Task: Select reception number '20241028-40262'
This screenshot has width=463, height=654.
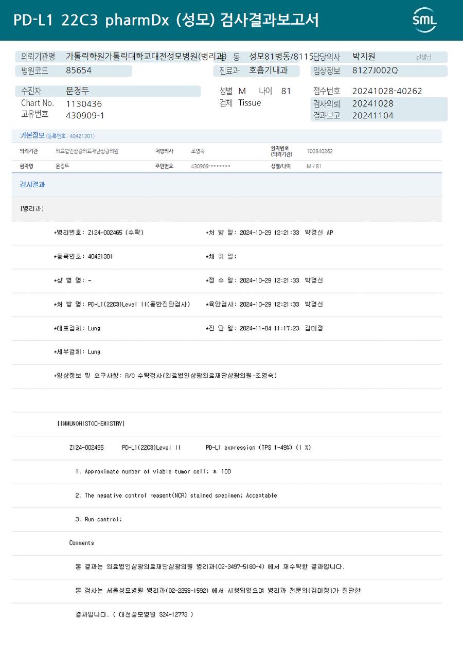Action: click(387, 91)
